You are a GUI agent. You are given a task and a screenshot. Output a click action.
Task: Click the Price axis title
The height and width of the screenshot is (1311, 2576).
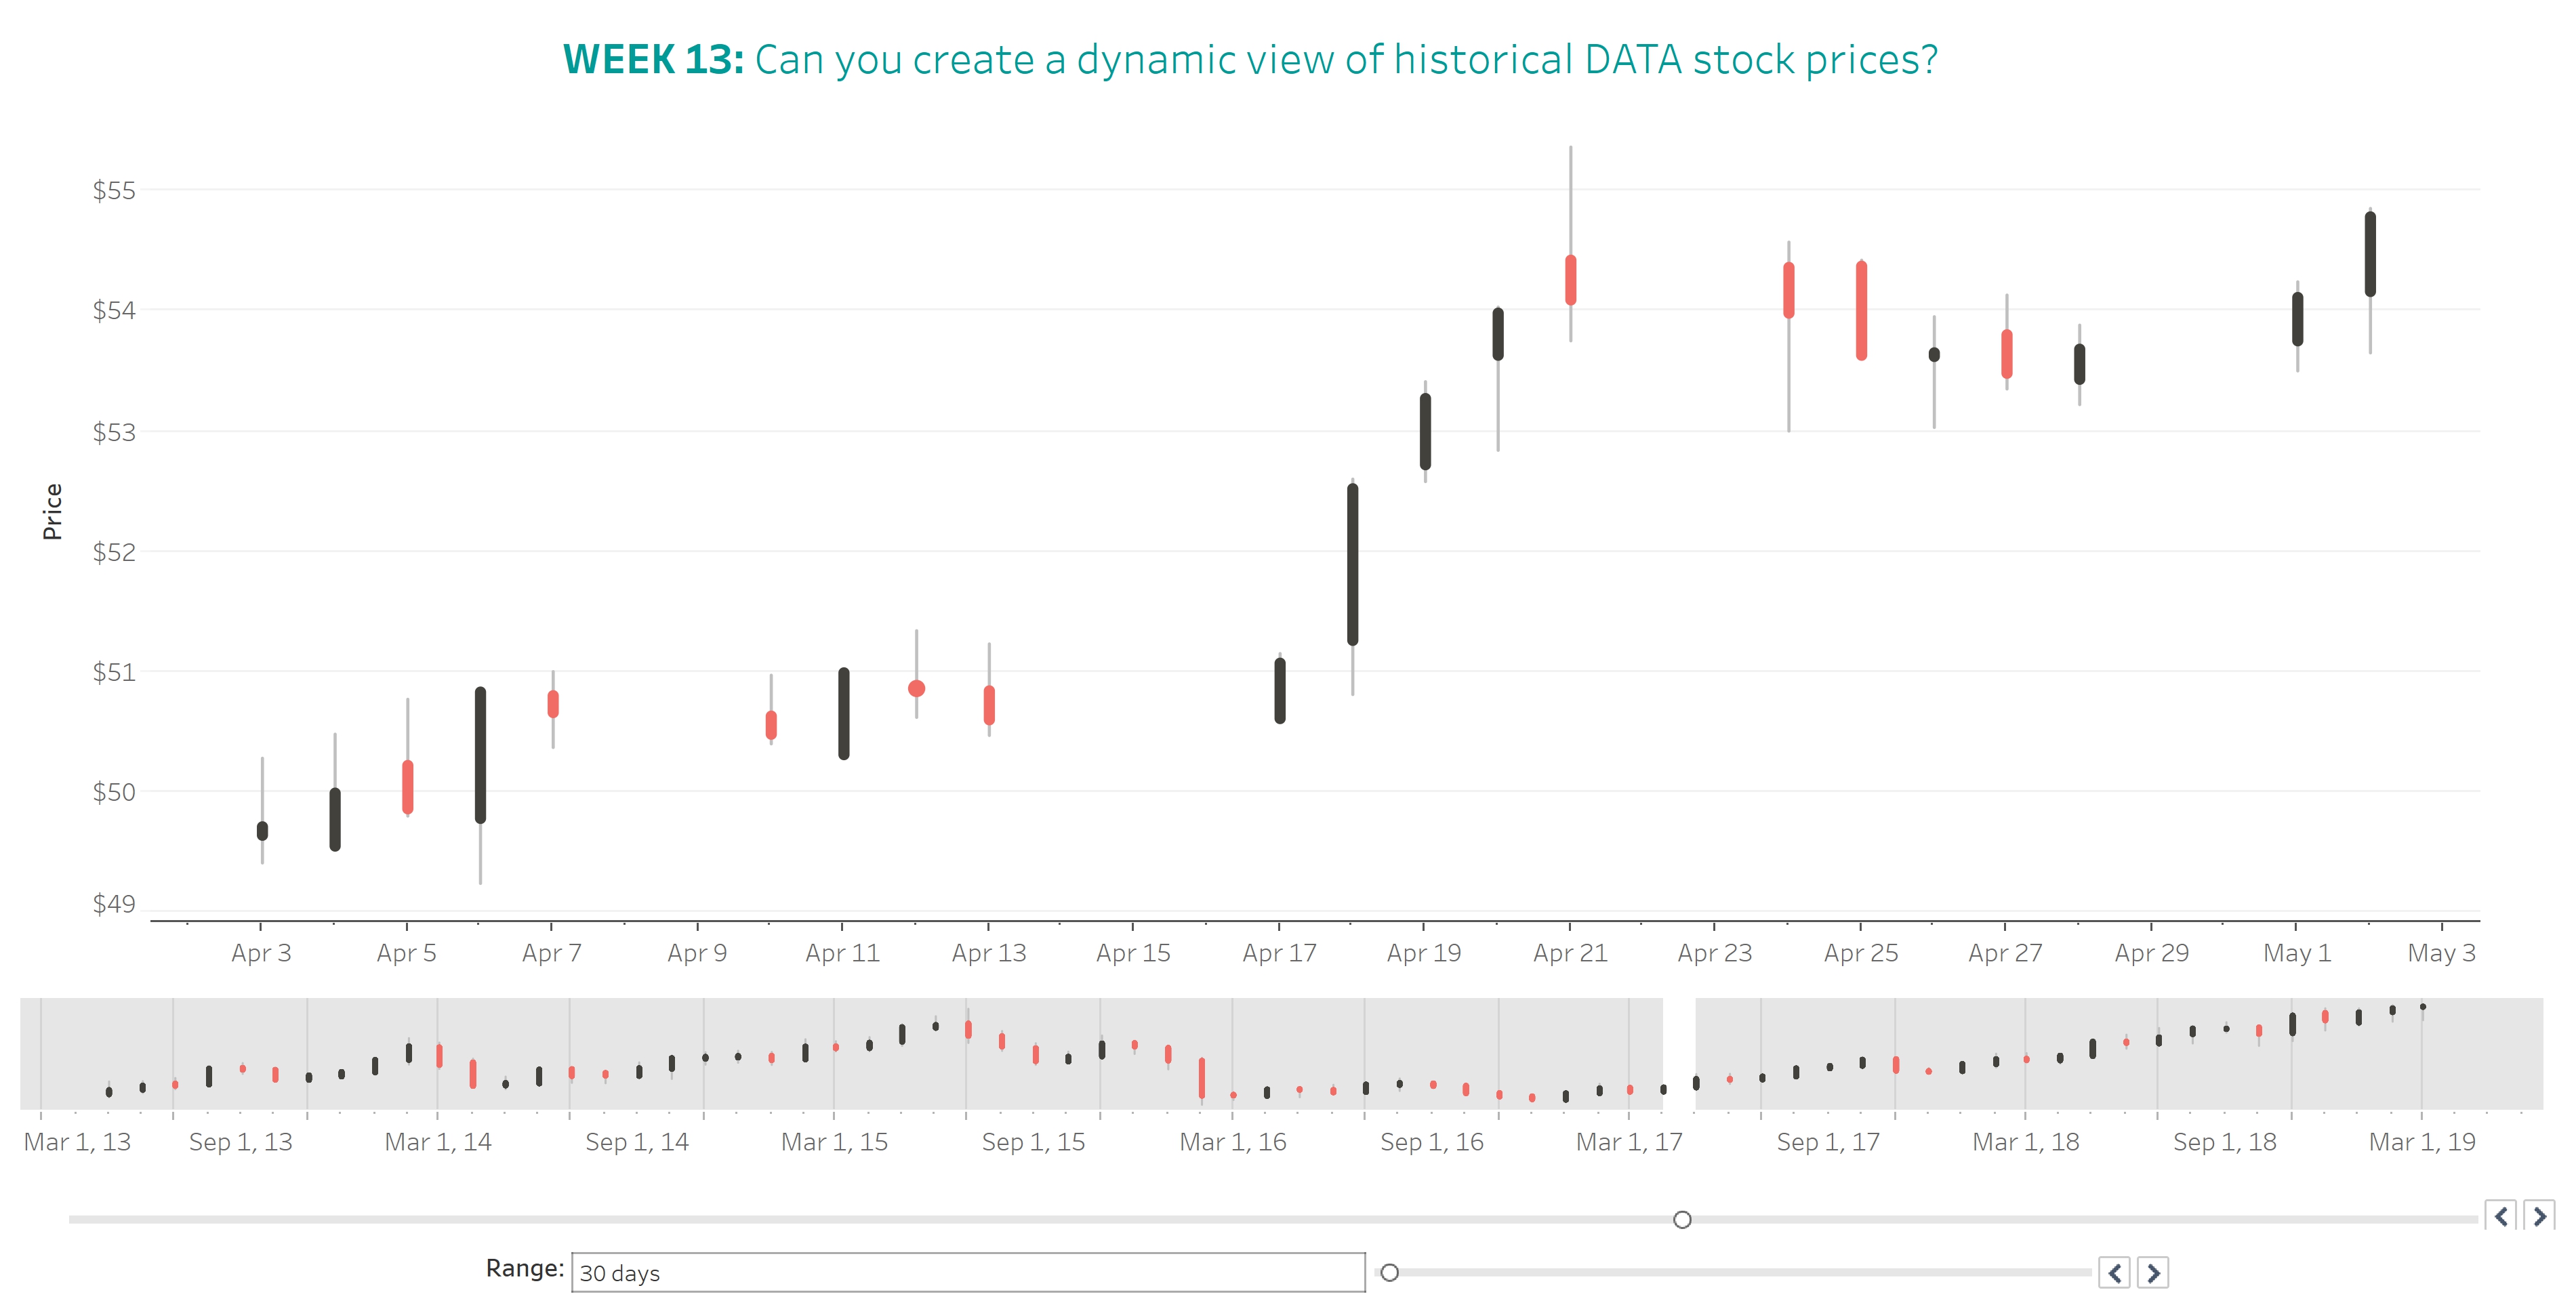point(52,511)
